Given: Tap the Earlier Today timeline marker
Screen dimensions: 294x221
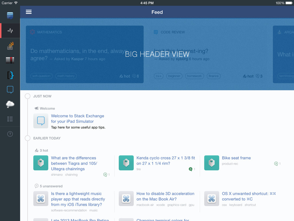Looking at the screenshot, I should click(28, 138).
